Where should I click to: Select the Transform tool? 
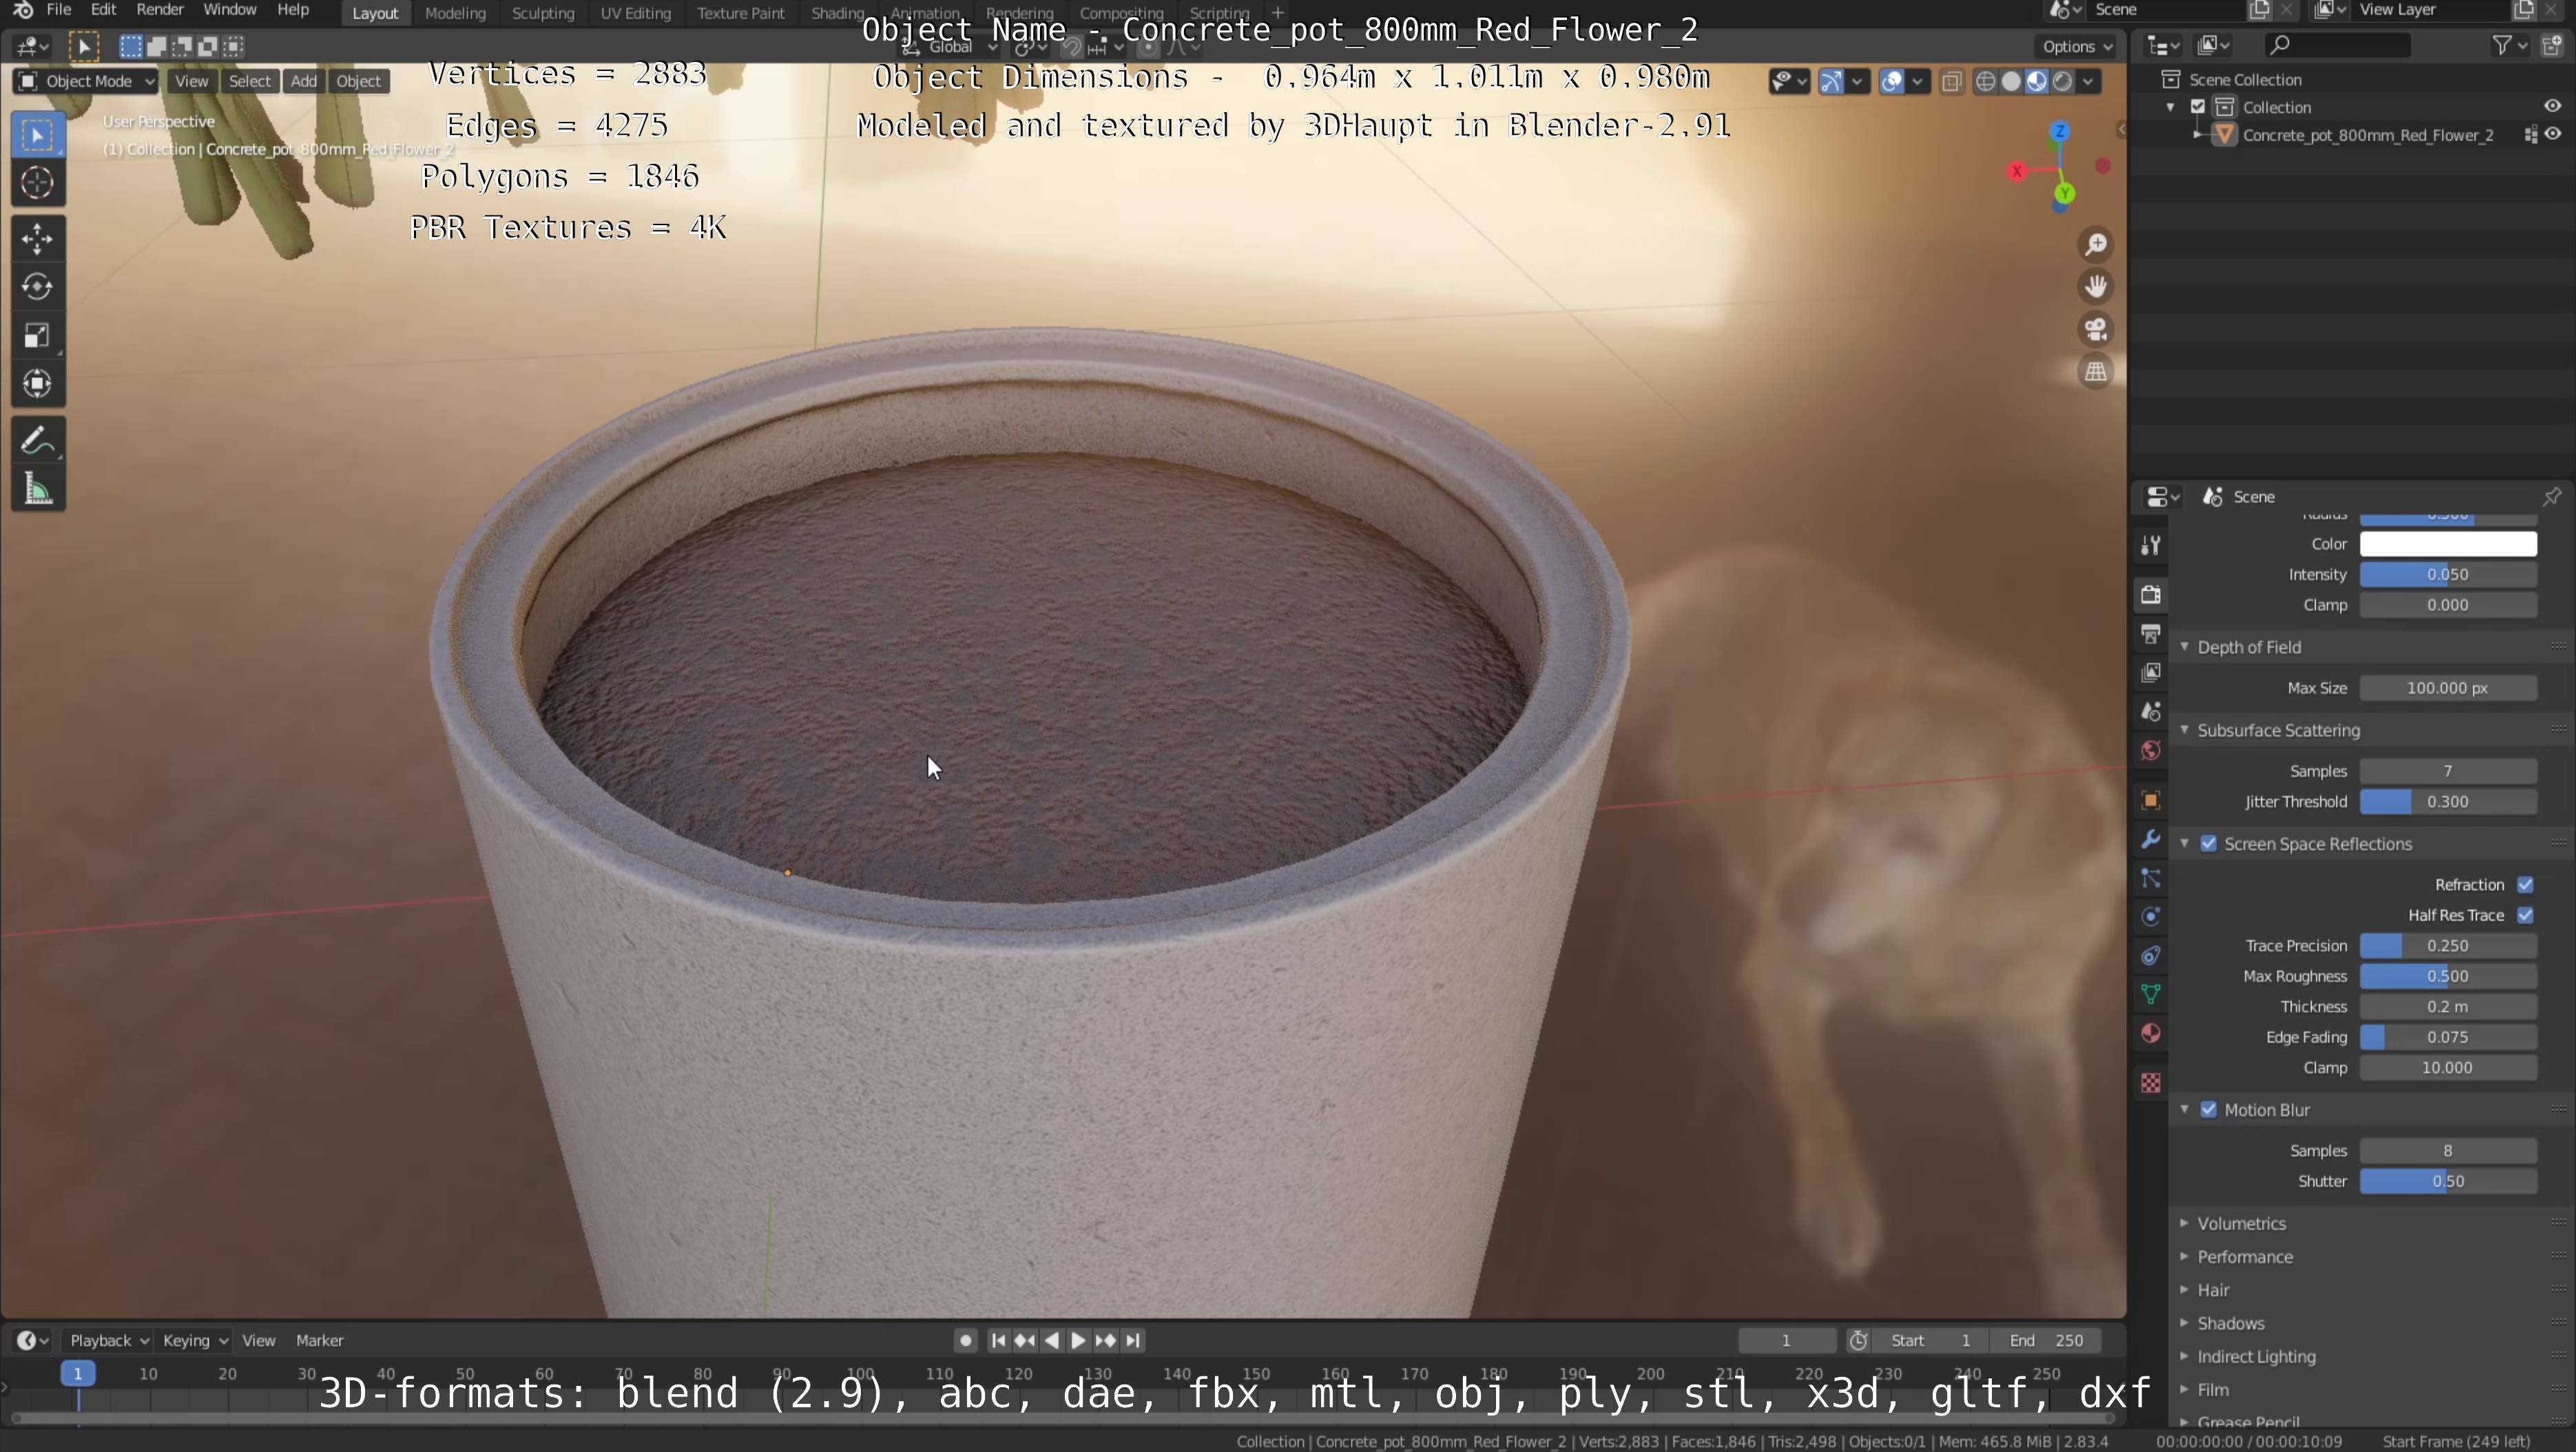pyautogui.click(x=38, y=383)
